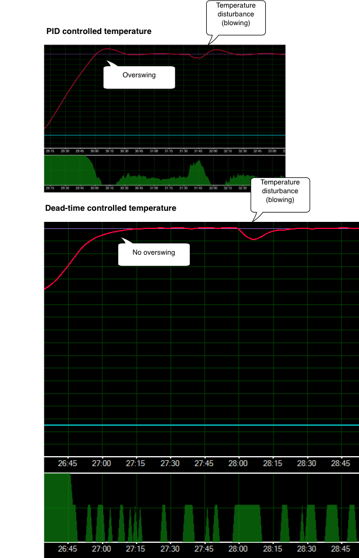359x558 pixels.
Task: Click the "PID controlled temperature" heading
Action: pos(99,31)
